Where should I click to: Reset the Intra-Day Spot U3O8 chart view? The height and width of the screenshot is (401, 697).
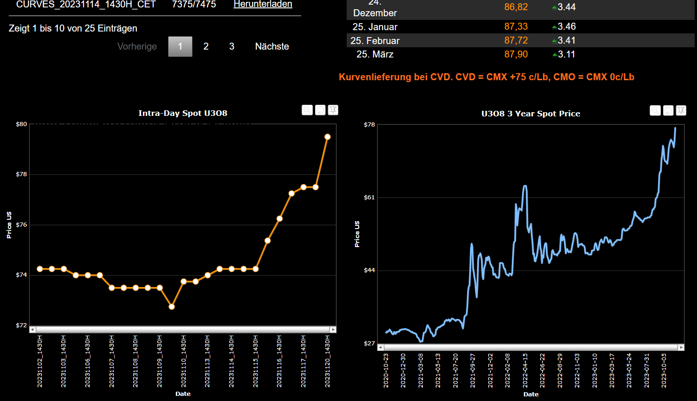pos(320,110)
